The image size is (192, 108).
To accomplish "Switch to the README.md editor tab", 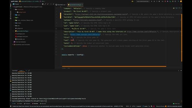I will [x=61, y=5].
